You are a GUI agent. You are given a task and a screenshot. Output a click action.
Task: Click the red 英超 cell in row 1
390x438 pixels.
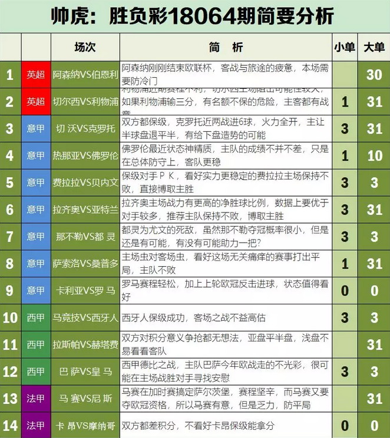(x=36, y=75)
